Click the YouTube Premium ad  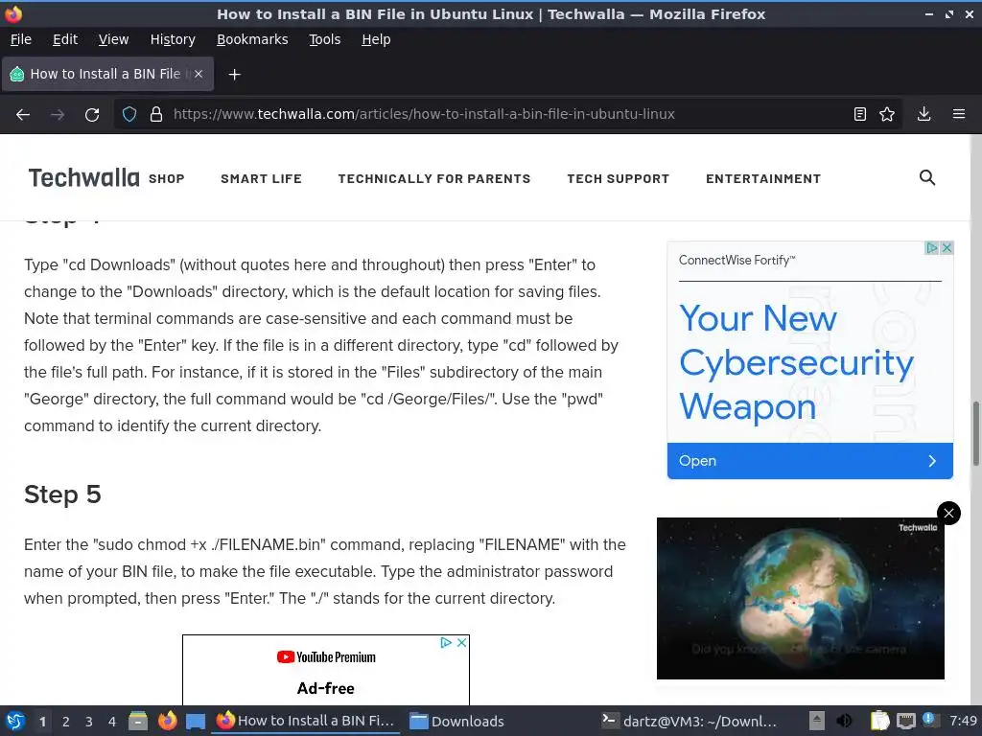click(326, 671)
